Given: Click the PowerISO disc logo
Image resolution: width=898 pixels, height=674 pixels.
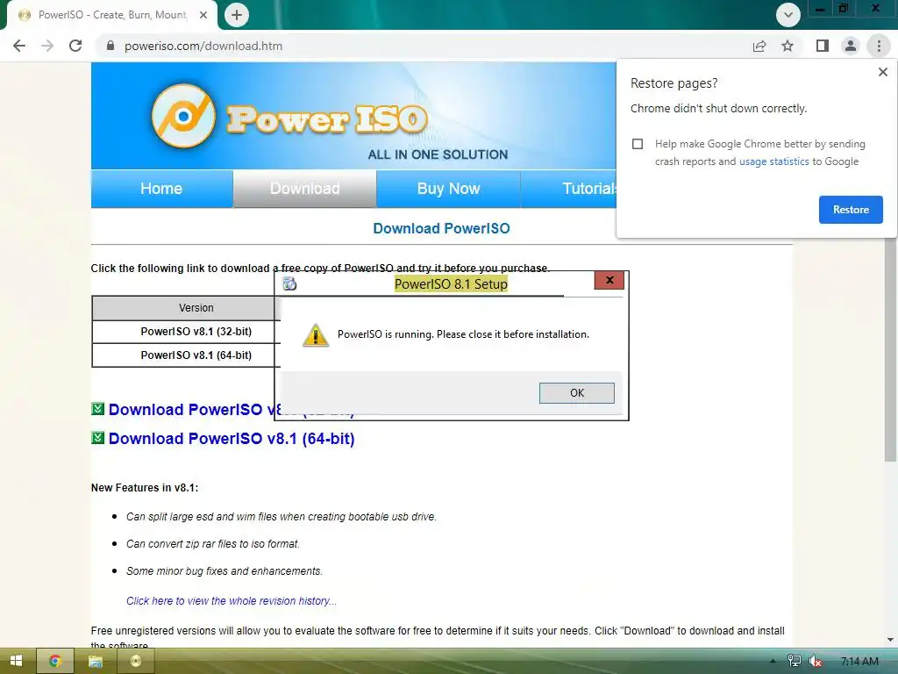Looking at the screenshot, I should point(183,117).
